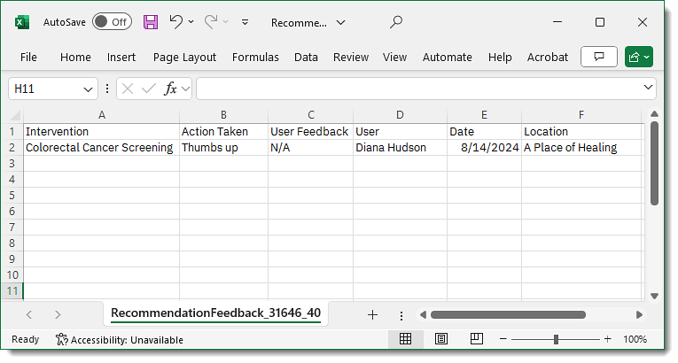Expand the file name dropdown next to Recomme...
Screen dimensions: 678x363
pyautogui.click(x=341, y=22)
